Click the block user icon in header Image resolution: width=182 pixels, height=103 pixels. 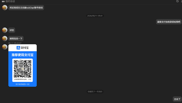(177, 1)
